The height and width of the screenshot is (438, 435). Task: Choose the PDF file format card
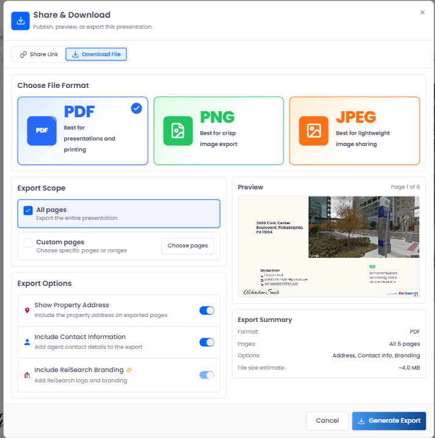click(x=82, y=131)
